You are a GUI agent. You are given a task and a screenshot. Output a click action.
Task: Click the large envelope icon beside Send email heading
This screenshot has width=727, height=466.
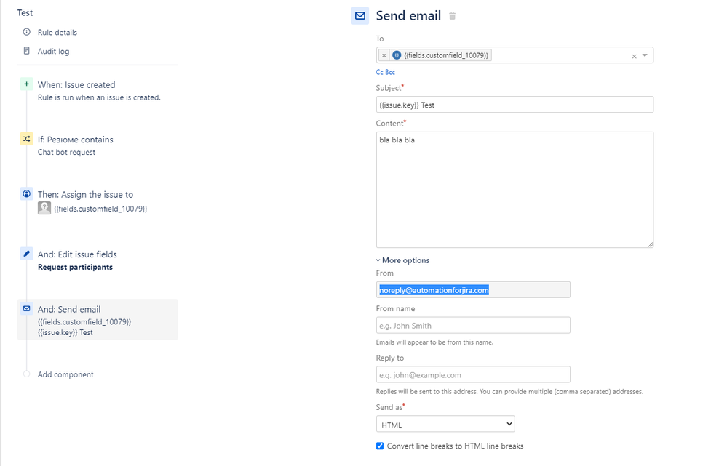click(x=360, y=16)
